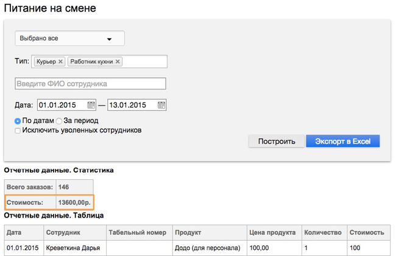The width and height of the screenshot is (396, 256).
Task: Click the empty area of Тип tag field
Action: tap(144, 62)
